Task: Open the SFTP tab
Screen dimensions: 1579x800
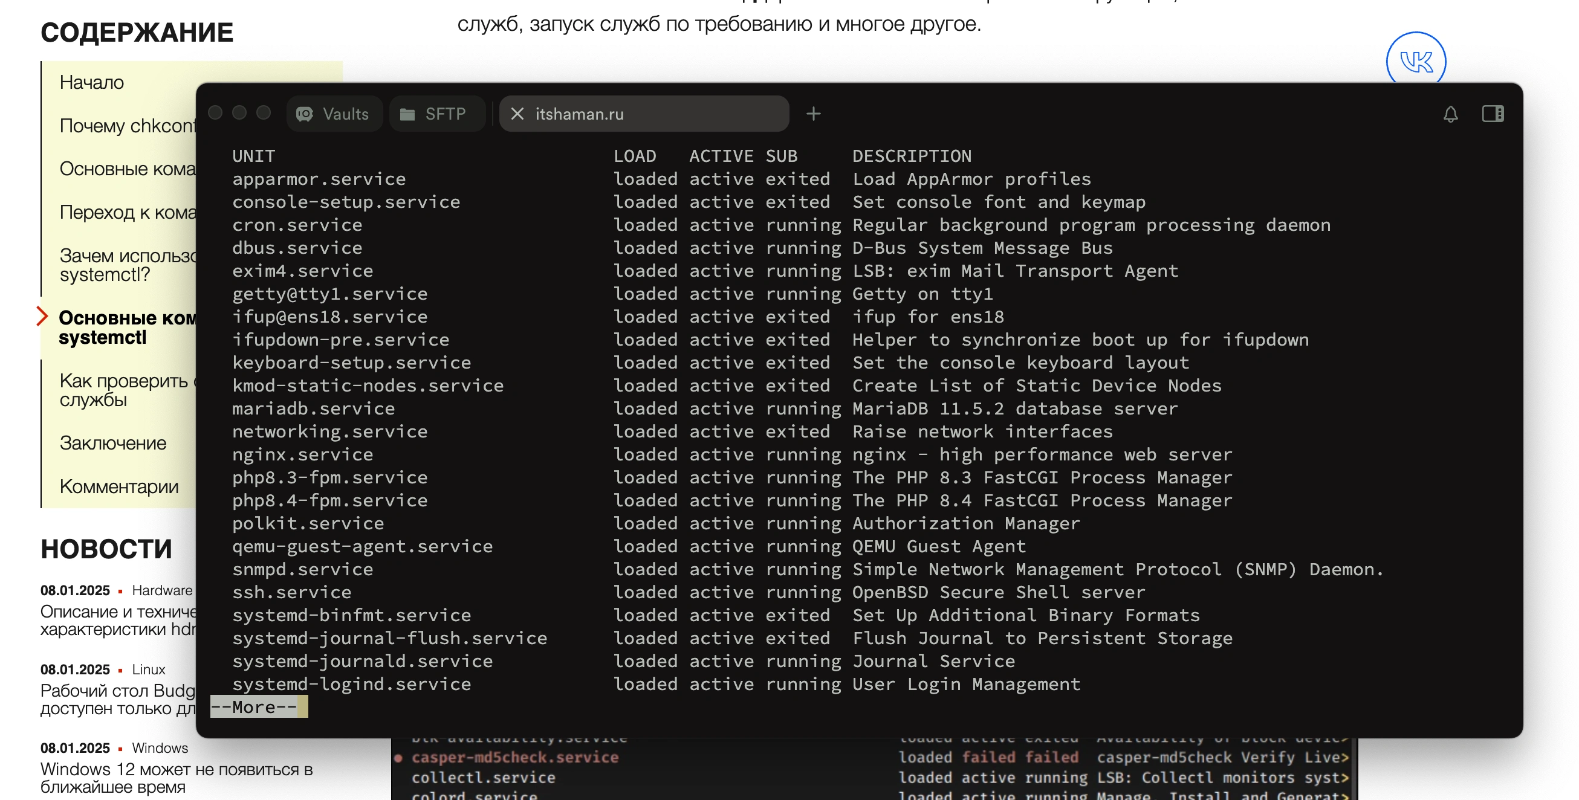Action: [436, 114]
